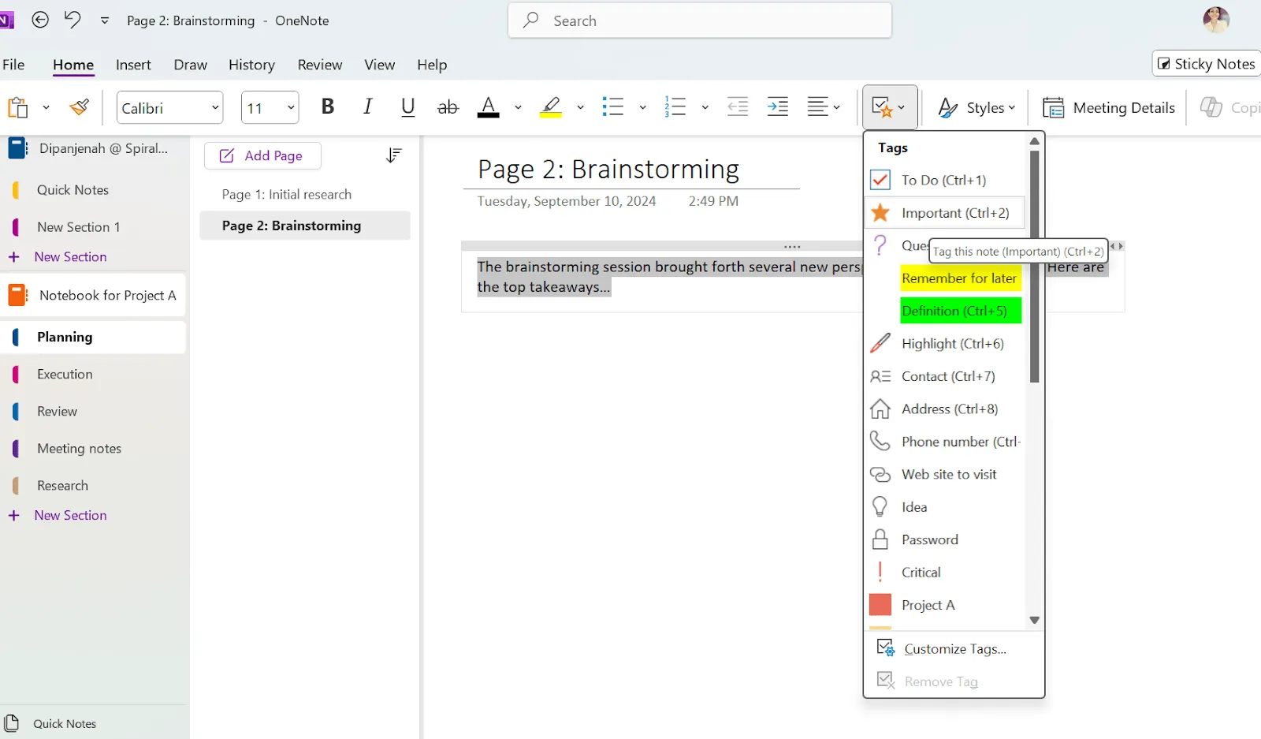Switch to the Insert tab
Viewport: 1261px width, 739px height.
[133, 65]
